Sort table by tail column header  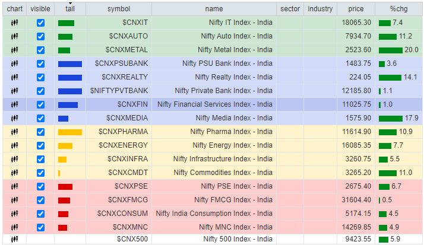pos(69,9)
